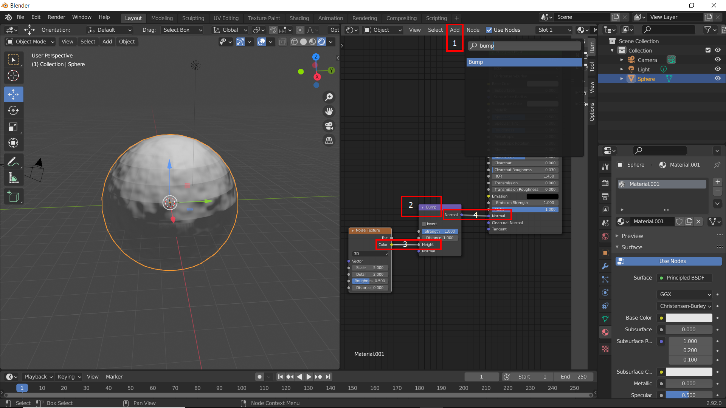Open the timeline Marker menu
Screen dimensions: 726x408
(x=114, y=377)
